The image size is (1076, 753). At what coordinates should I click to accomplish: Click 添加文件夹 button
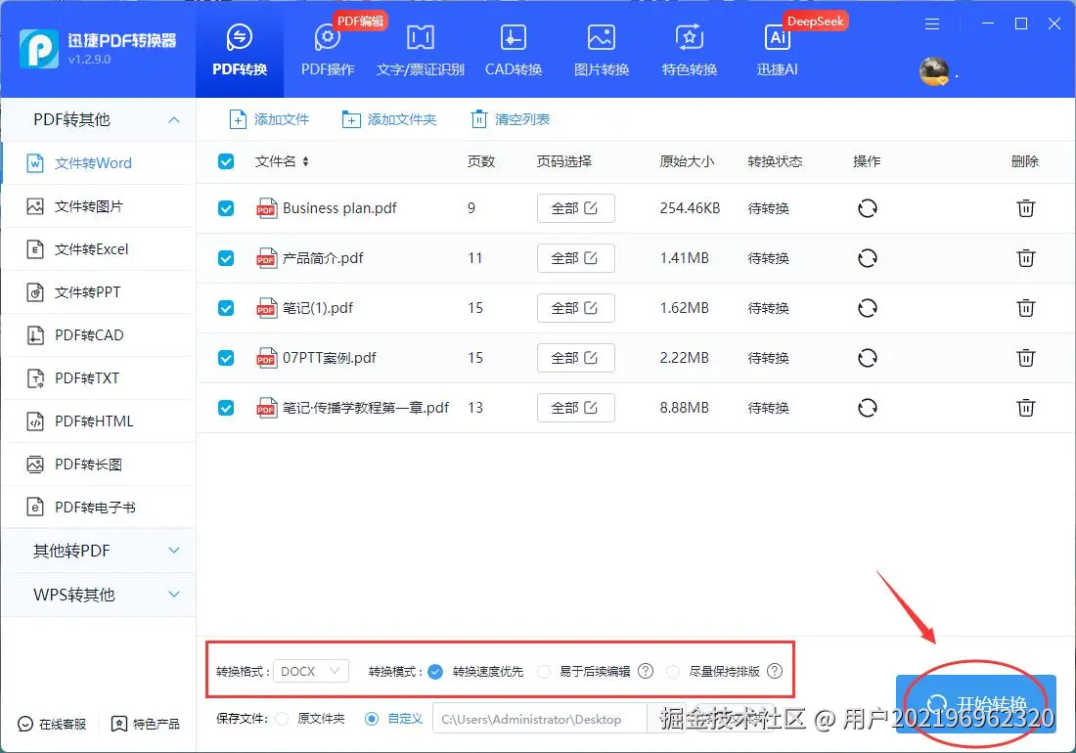tap(389, 119)
